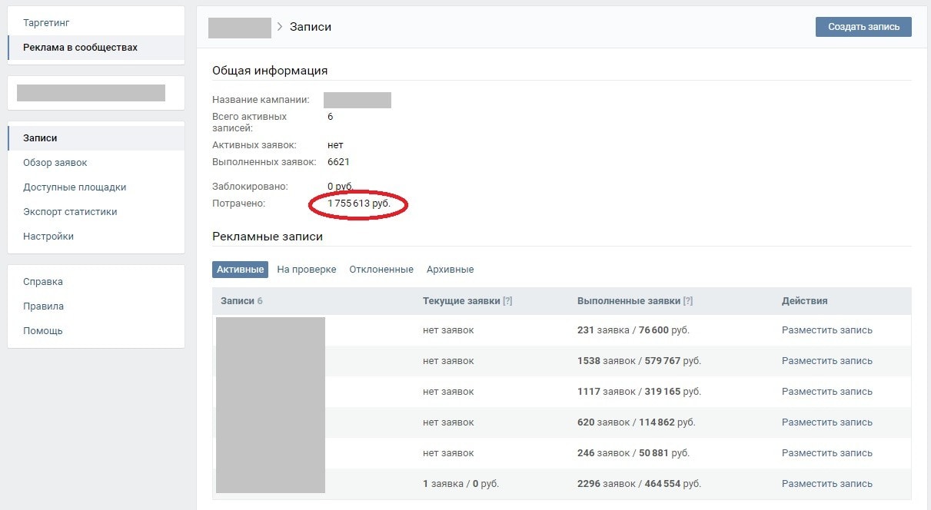Click help icon next to Выполненные заявки
This screenshot has height=510, width=931.
(687, 301)
